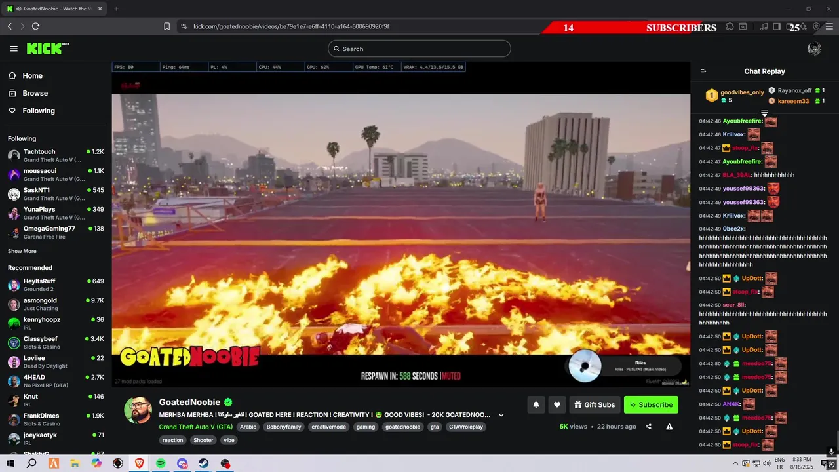Open Steam from the taskbar
The width and height of the screenshot is (839, 472).
point(204,463)
